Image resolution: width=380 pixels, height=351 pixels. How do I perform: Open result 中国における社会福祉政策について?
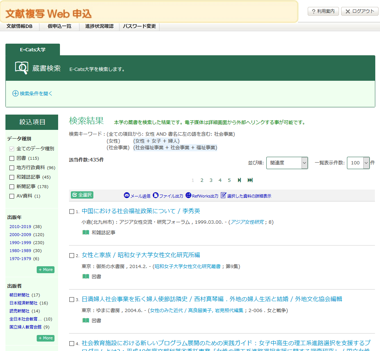(x=141, y=211)
